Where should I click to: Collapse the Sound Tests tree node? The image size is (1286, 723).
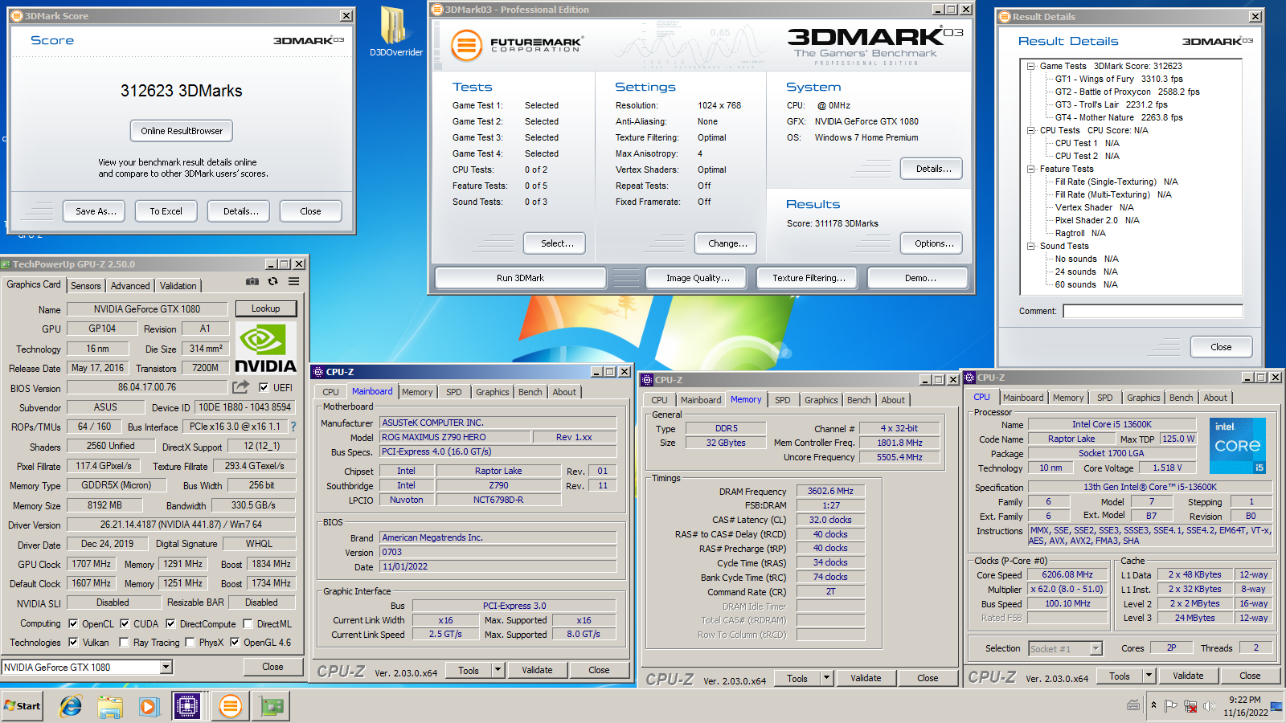coord(1030,246)
